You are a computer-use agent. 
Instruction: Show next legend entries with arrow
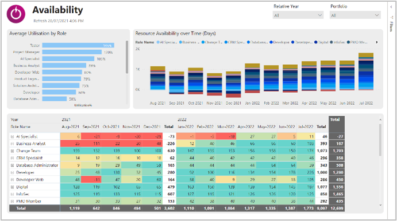pyautogui.click(x=377, y=42)
